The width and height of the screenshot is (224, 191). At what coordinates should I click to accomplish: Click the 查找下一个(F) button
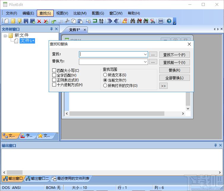click(174, 55)
